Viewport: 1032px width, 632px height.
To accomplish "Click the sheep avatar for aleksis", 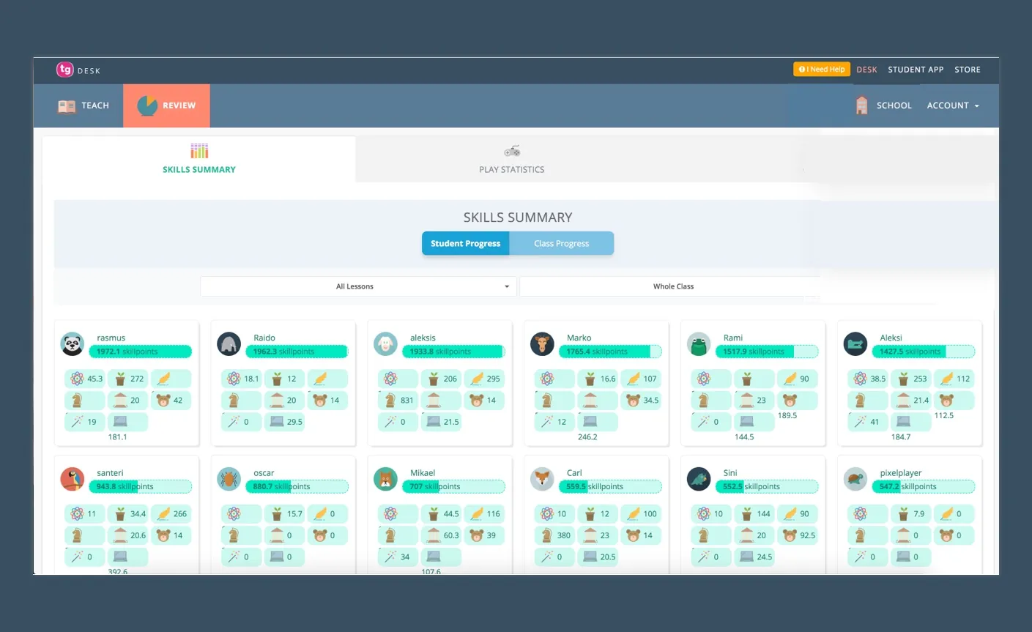I will pyautogui.click(x=385, y=344).
